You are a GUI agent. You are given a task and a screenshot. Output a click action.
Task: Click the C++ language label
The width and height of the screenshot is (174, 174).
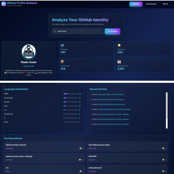pyautogui.click(x=5, y=110)
